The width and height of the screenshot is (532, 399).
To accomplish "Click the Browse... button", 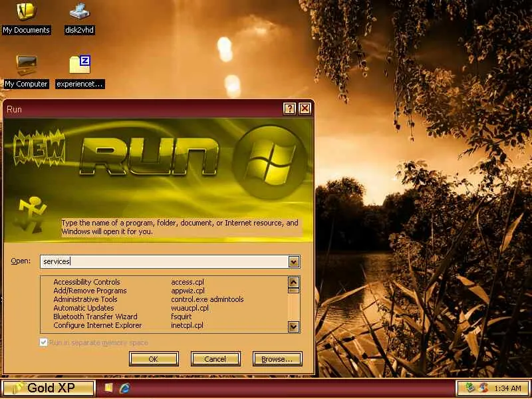I will (277, 359).
